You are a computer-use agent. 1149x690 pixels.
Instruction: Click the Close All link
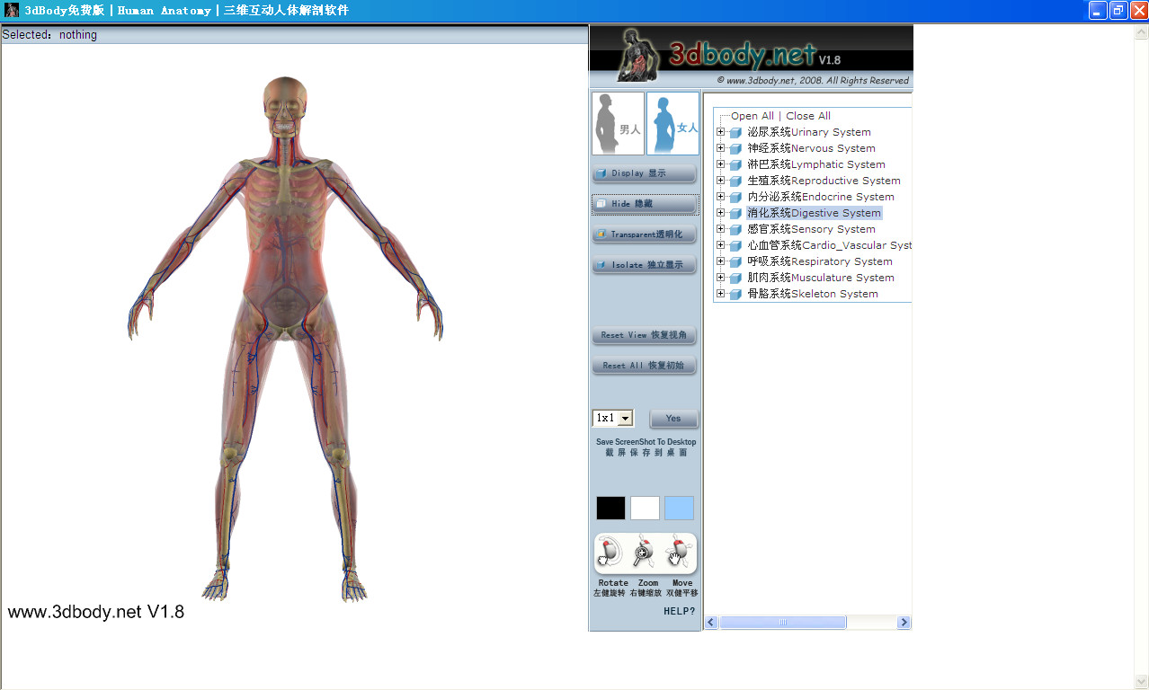click(x=807, y=115)
